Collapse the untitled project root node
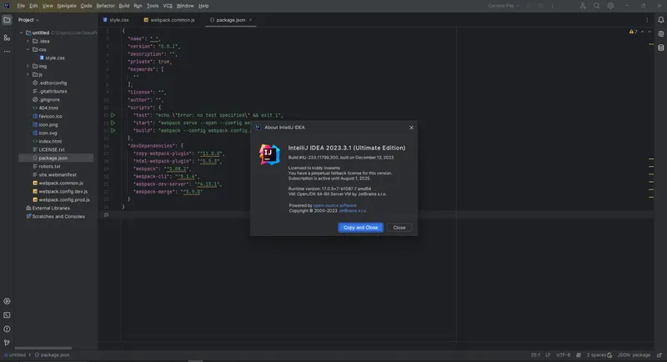Image resolution: width=667 pixels, height=362 pixels. (x=22, y=33)
